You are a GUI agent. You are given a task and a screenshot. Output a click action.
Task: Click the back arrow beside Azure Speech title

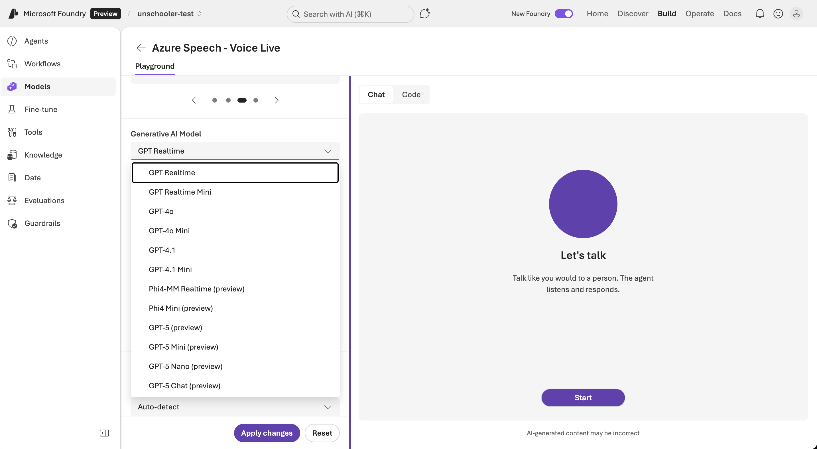(141, 48)
